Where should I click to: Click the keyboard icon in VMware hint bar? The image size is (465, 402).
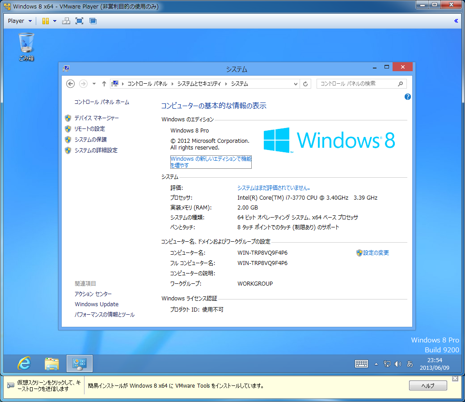click(10, 385)
